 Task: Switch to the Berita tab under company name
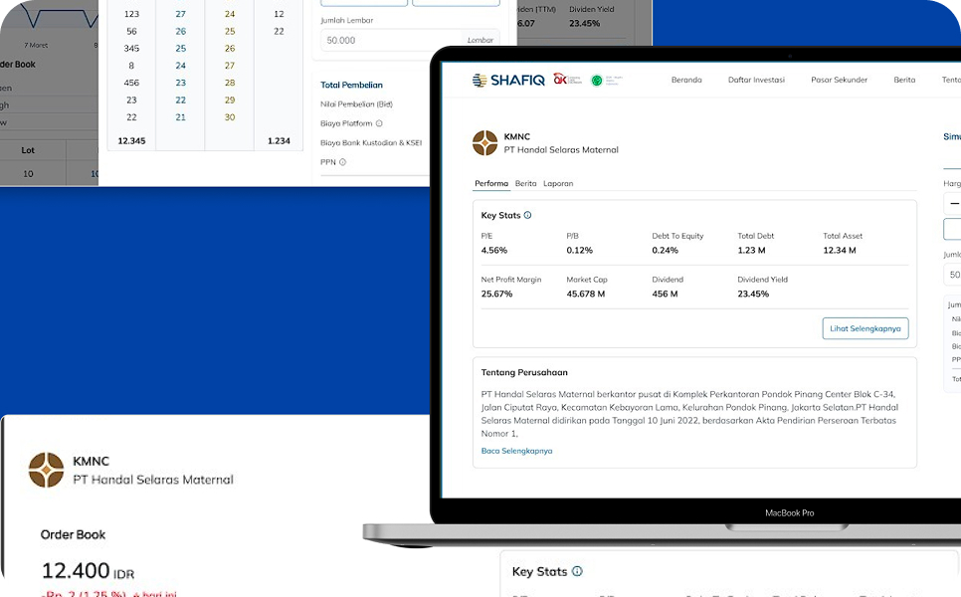coord(526,183)
